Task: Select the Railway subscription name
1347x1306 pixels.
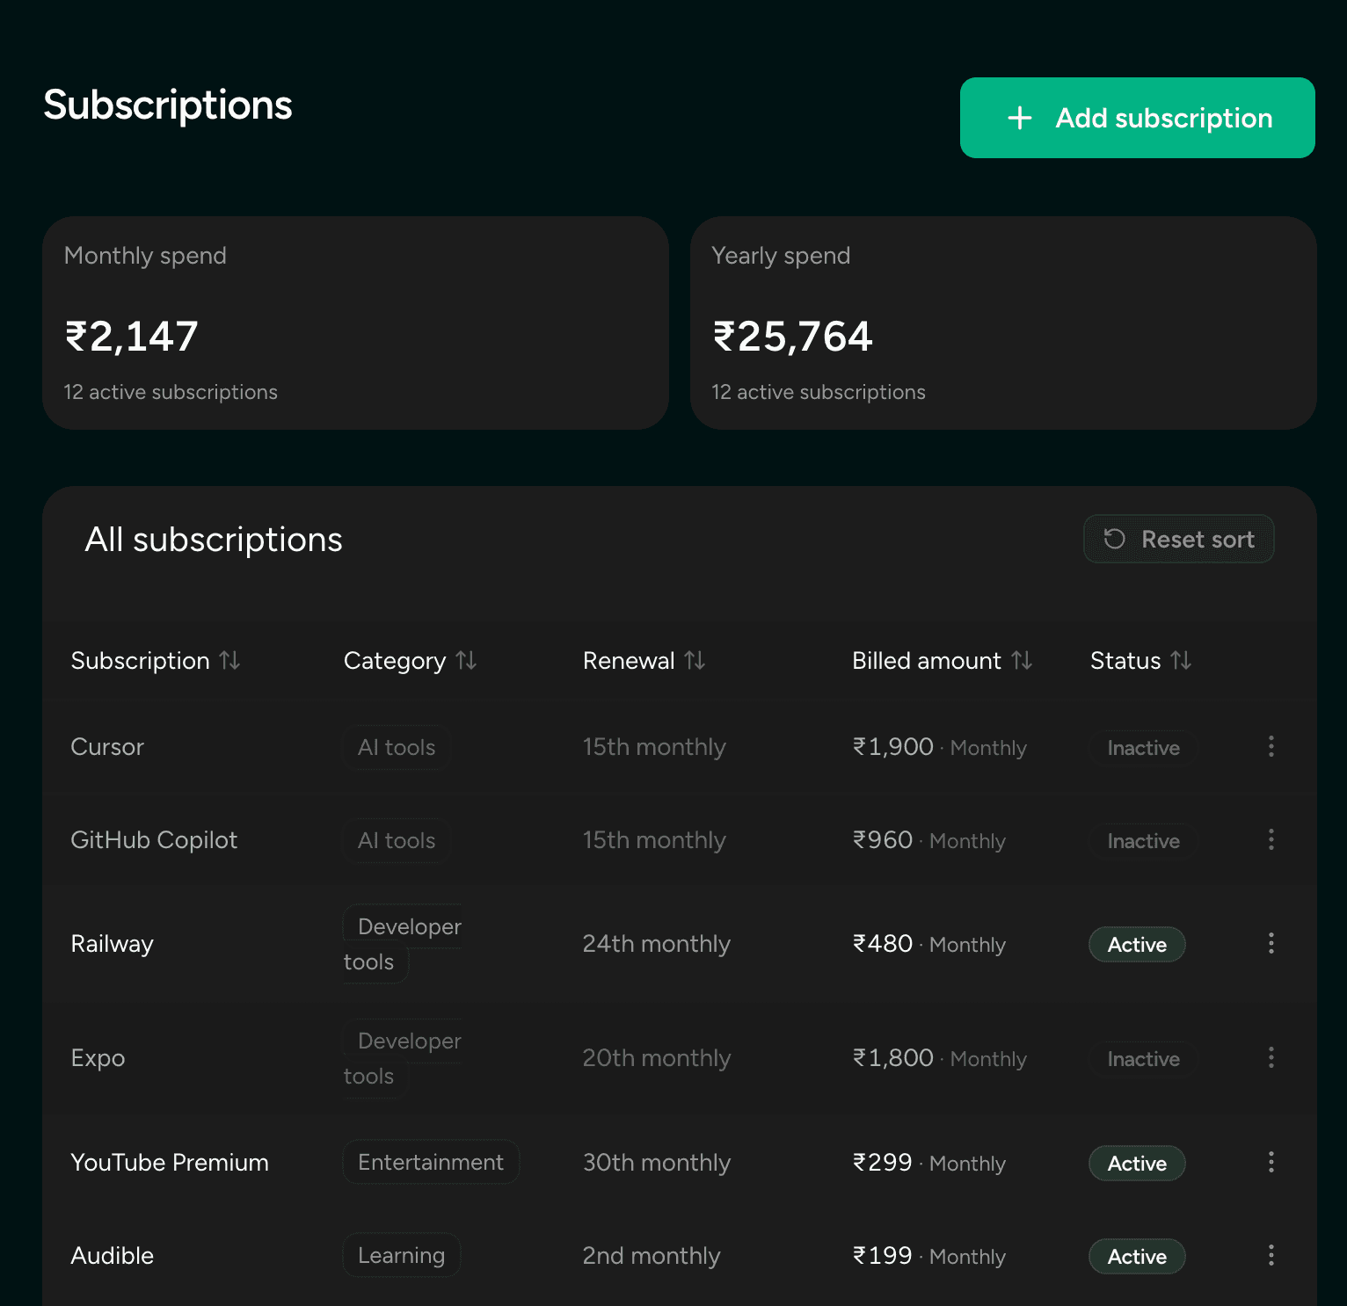Action: click(x=112, y=944)
